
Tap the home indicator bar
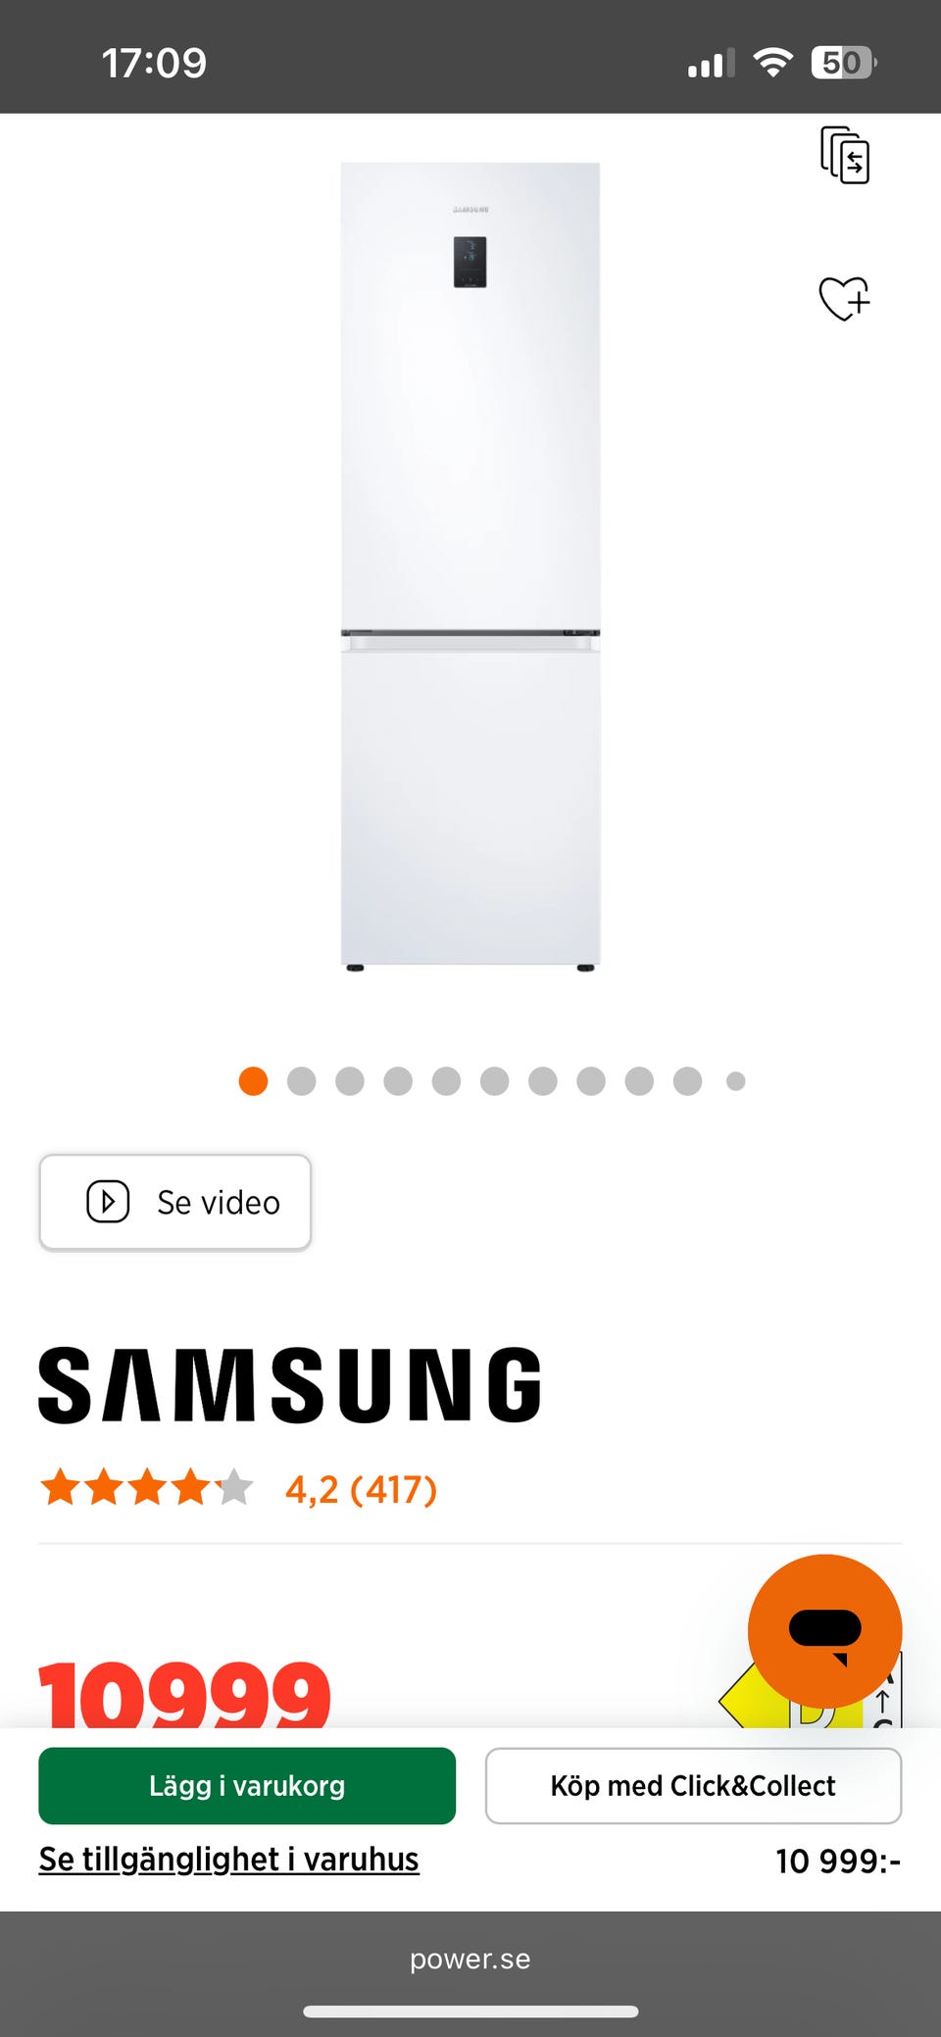(470, 2012)
